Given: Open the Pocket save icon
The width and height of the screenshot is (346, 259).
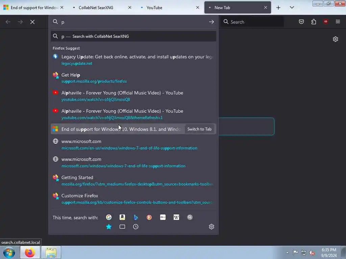Looking at the screenshot, I should [x=301, y=22].
